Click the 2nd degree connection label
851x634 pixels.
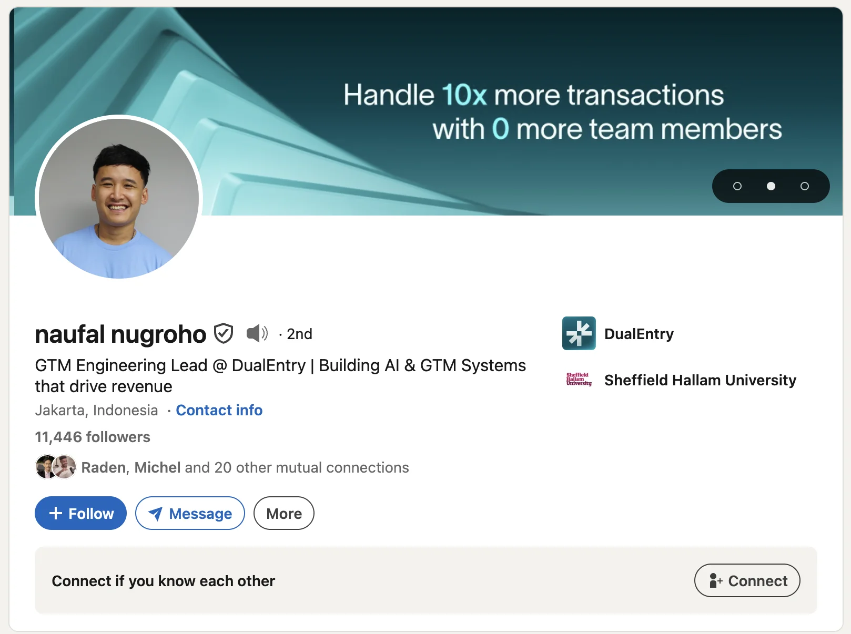pyautogui.click(x=299, y=334)
